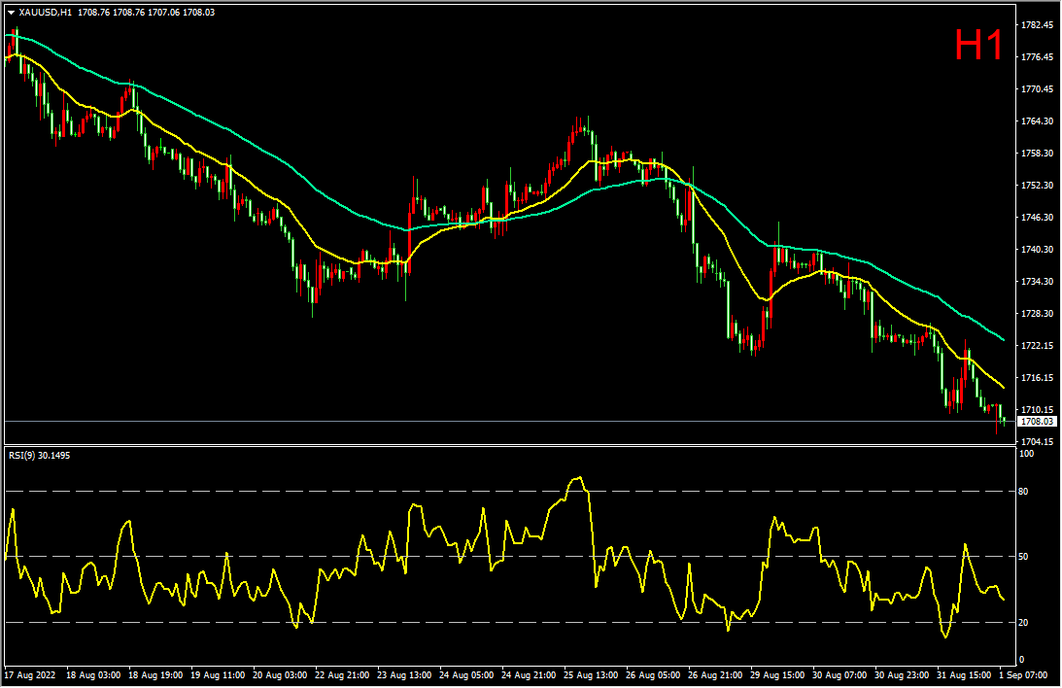This screenshot has height=688, width=1062.
Task: Click the 18 Aug 03:00 time label
Action: click(x=93, y=675)
